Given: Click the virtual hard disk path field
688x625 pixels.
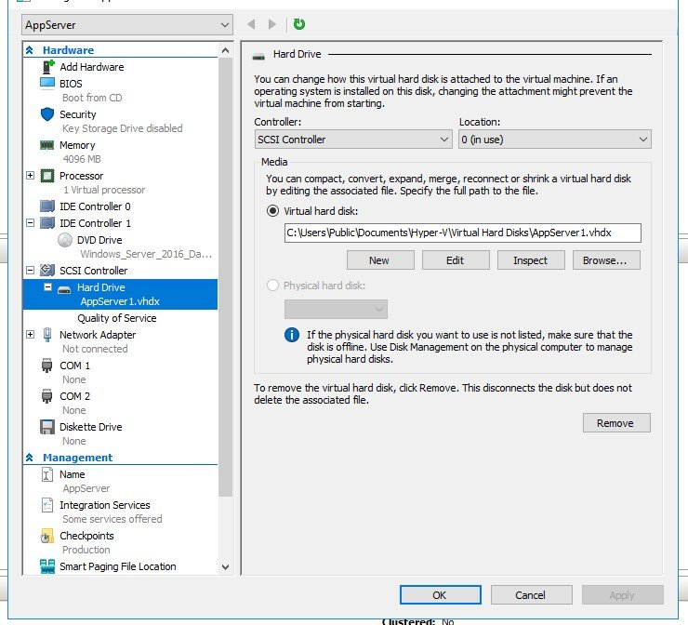Looking at the screenshot, I should click(x=462, y=233).
